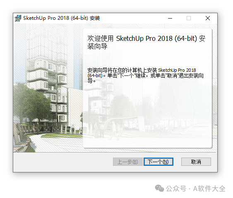This screenshot has height=198, width=233.
Task: Open the installer icon in the title bar
Action: (x=18, y=18)
